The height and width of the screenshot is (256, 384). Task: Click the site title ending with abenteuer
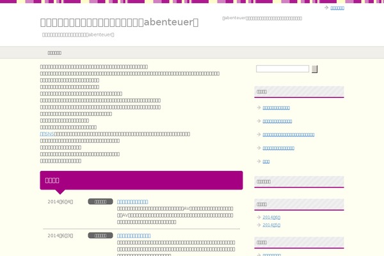[x=119, y=22]
